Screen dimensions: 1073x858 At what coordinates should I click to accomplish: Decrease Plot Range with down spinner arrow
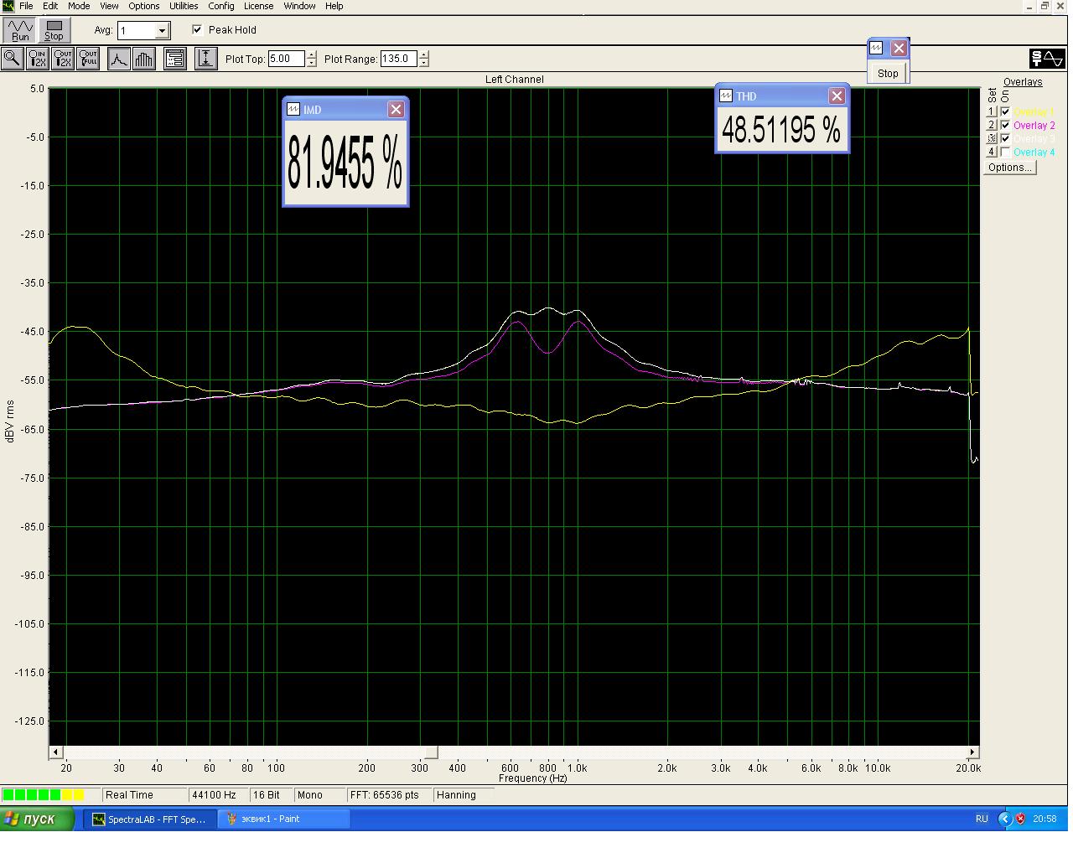[x=424, y=63]
